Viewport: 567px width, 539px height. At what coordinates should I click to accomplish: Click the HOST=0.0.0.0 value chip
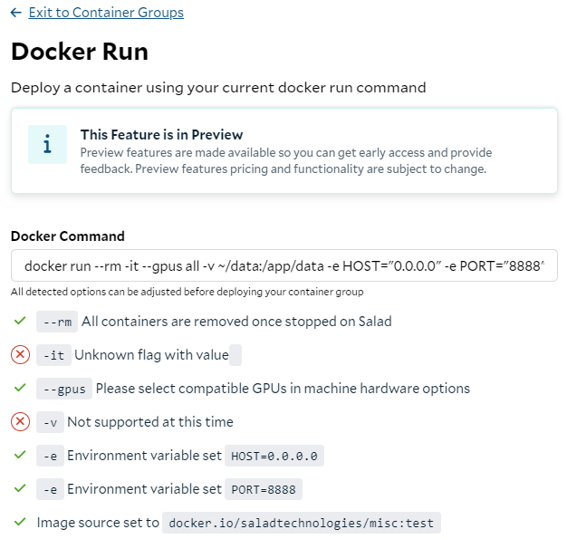pos(274,456)
